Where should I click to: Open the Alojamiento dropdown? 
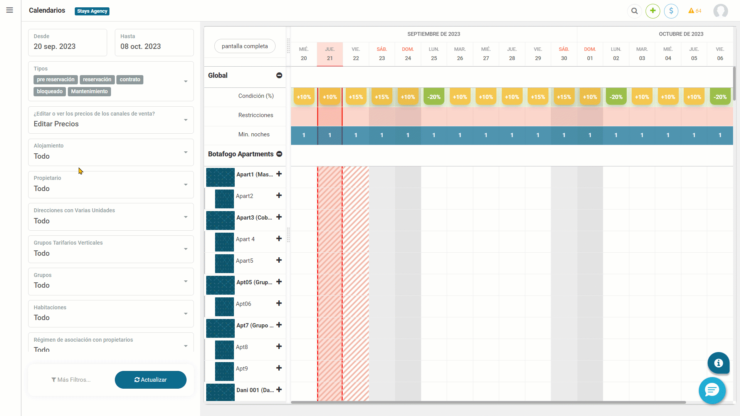point(111,152)
